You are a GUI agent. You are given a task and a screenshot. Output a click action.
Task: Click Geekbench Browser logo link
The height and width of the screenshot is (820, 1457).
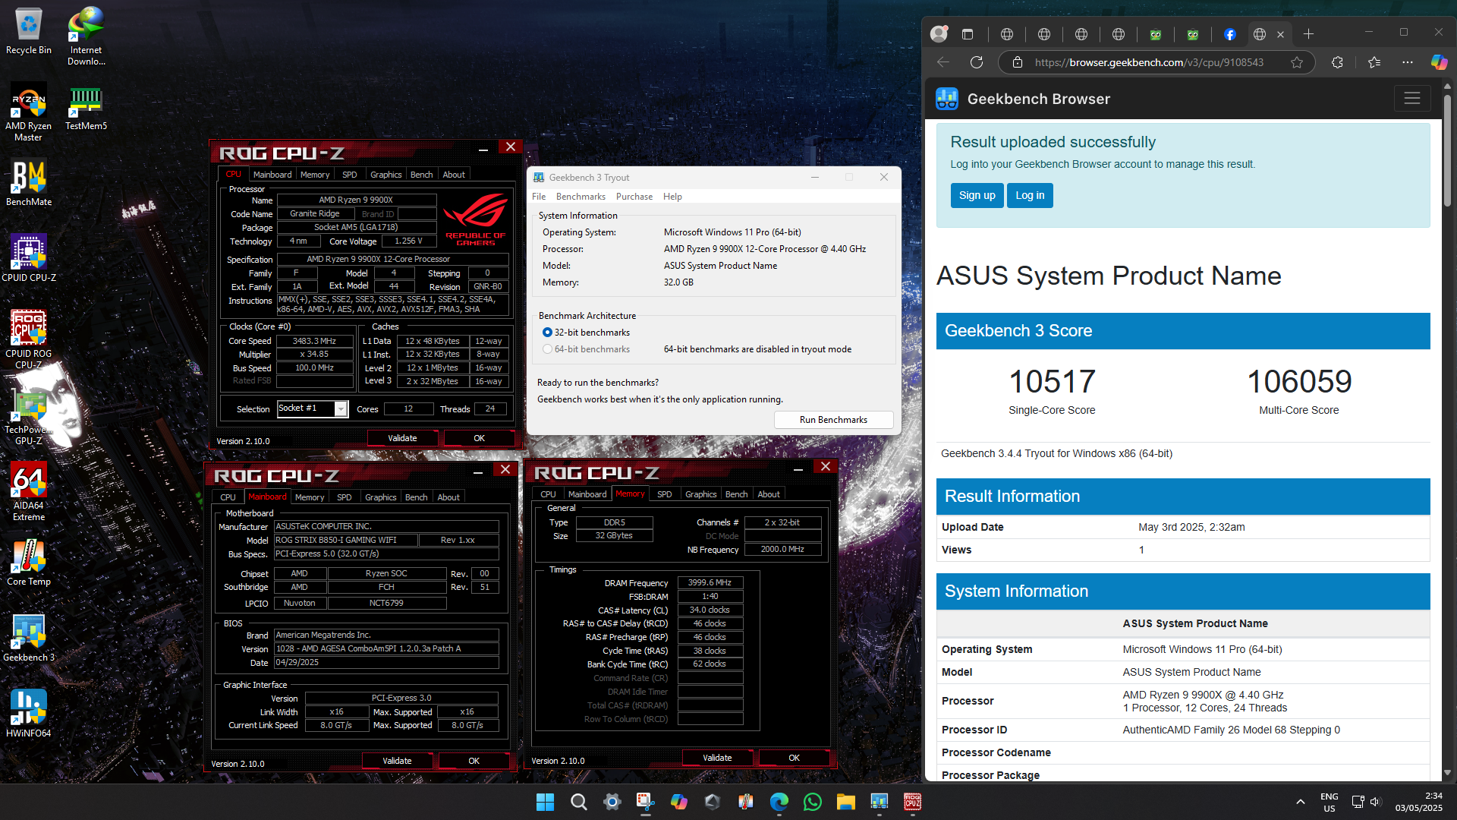[1023, 99]
